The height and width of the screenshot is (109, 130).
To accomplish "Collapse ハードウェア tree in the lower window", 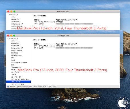I will (8, 39).
